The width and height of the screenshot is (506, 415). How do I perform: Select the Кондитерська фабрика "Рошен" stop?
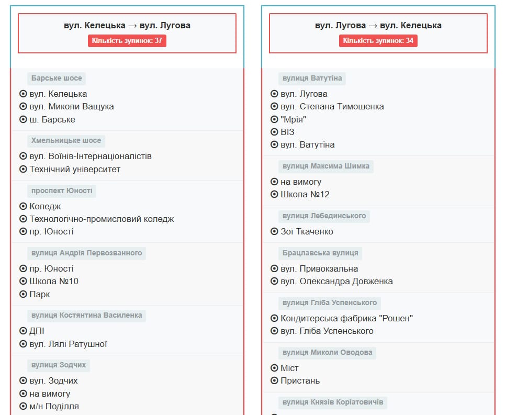pos(346,318)
